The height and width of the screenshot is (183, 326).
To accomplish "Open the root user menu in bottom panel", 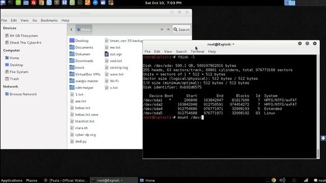I will click(x=320, y=180).
